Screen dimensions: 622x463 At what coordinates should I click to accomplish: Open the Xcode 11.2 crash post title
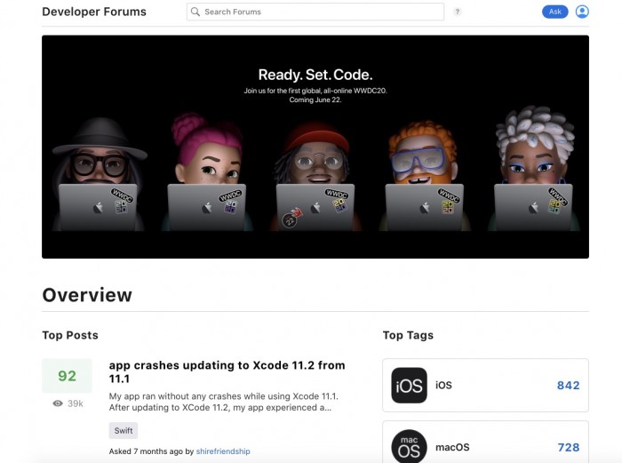point(227,371)
